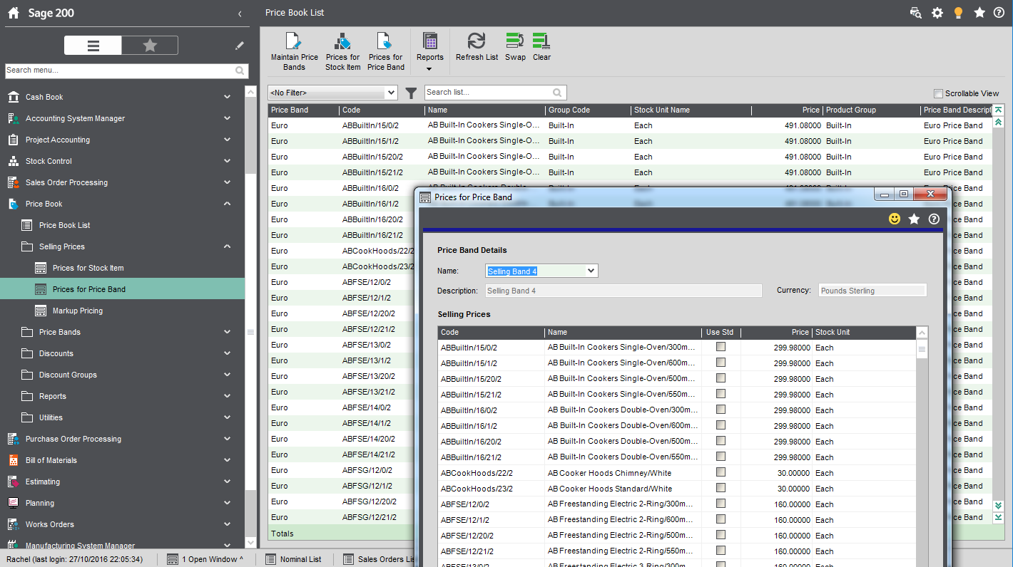
Task: Tick Use Std for ABBuiltIn/15/0/2
Action: pyautogui.click(x=721, y=347)
